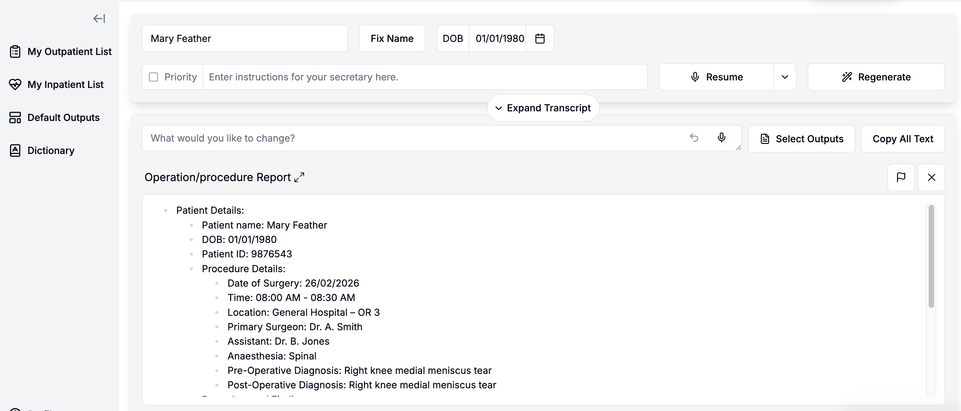
Task: Dictate change using the microphone icon
Action: click(x=722, y=138)
